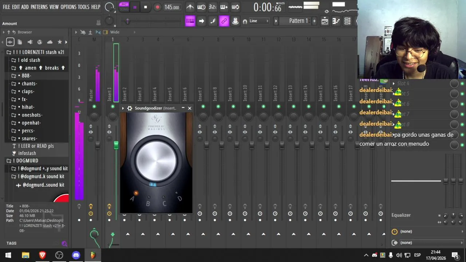Open Soundgoodizer plugin menu arrow
The width and height of the screenshot is (466, 262).
tap(123, 108)
